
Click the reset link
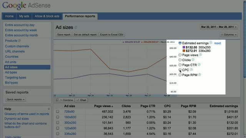[x=218, y=43]
